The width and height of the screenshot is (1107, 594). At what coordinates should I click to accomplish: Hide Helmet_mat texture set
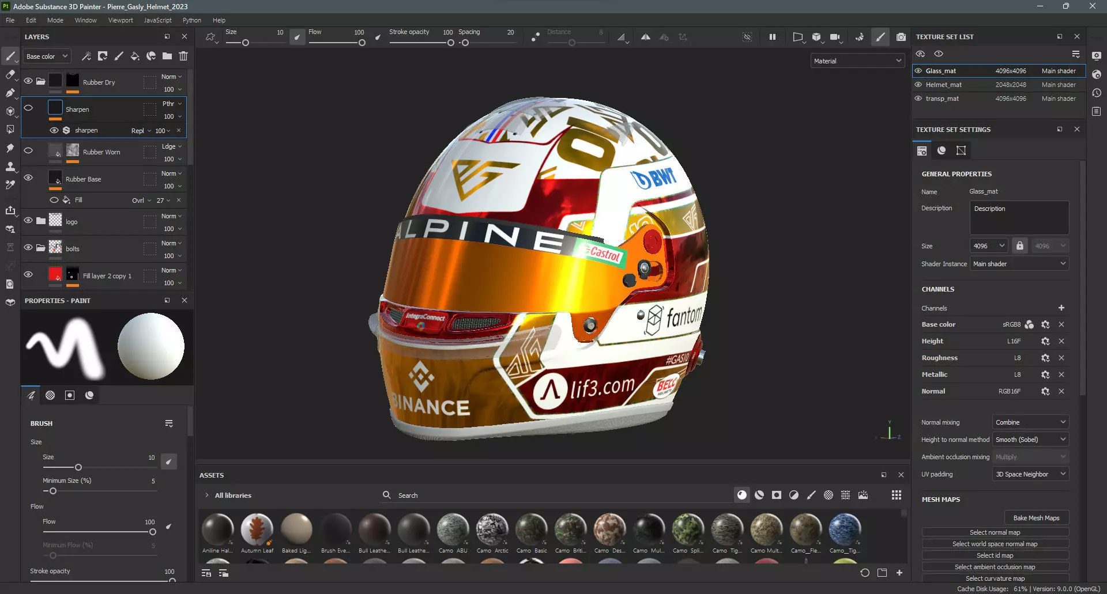pos(918,85)
